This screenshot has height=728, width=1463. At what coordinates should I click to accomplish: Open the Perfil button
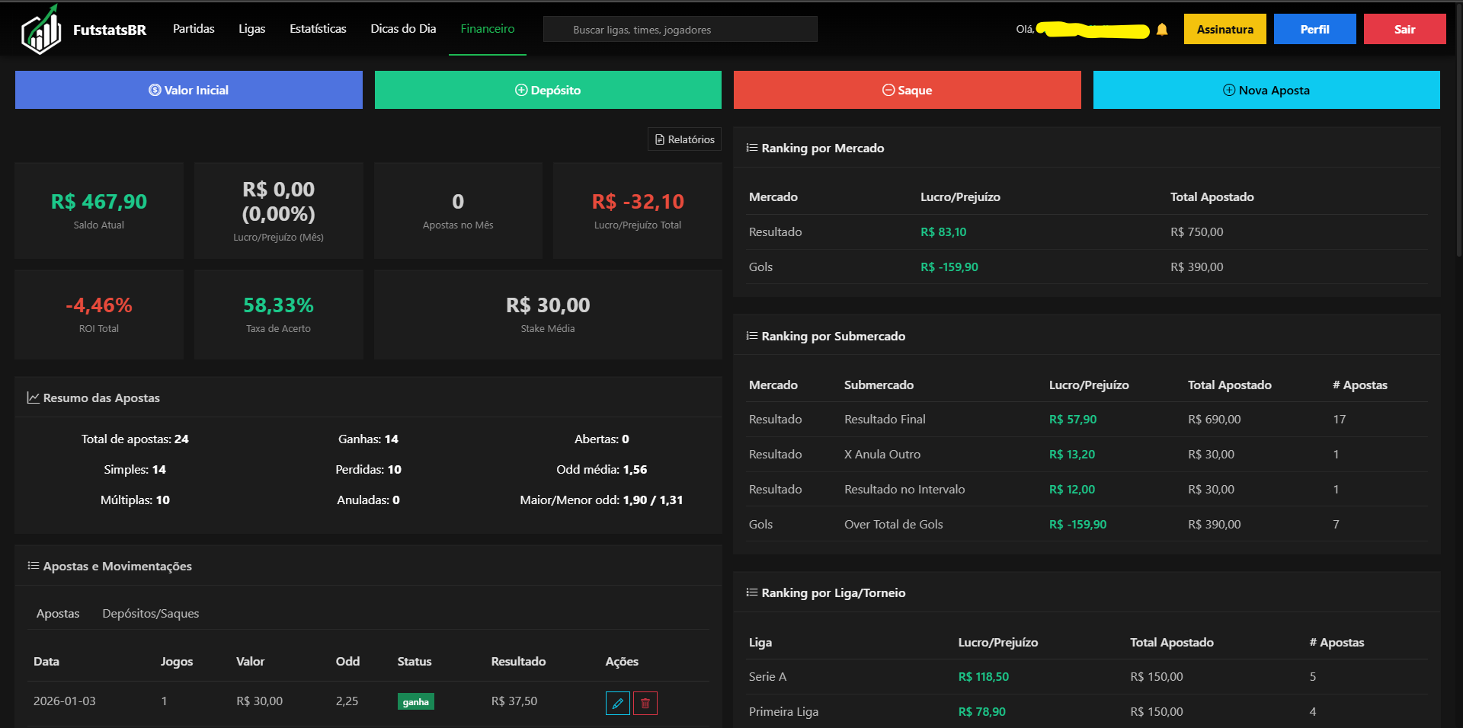(1315, 29)
